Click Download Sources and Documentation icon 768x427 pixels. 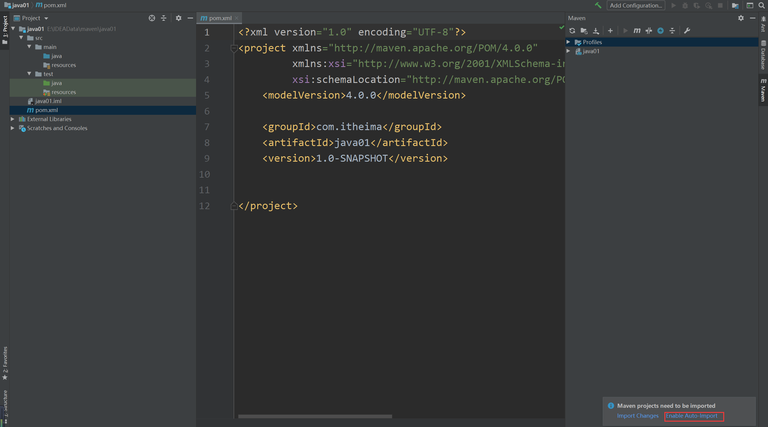(596, 31)
